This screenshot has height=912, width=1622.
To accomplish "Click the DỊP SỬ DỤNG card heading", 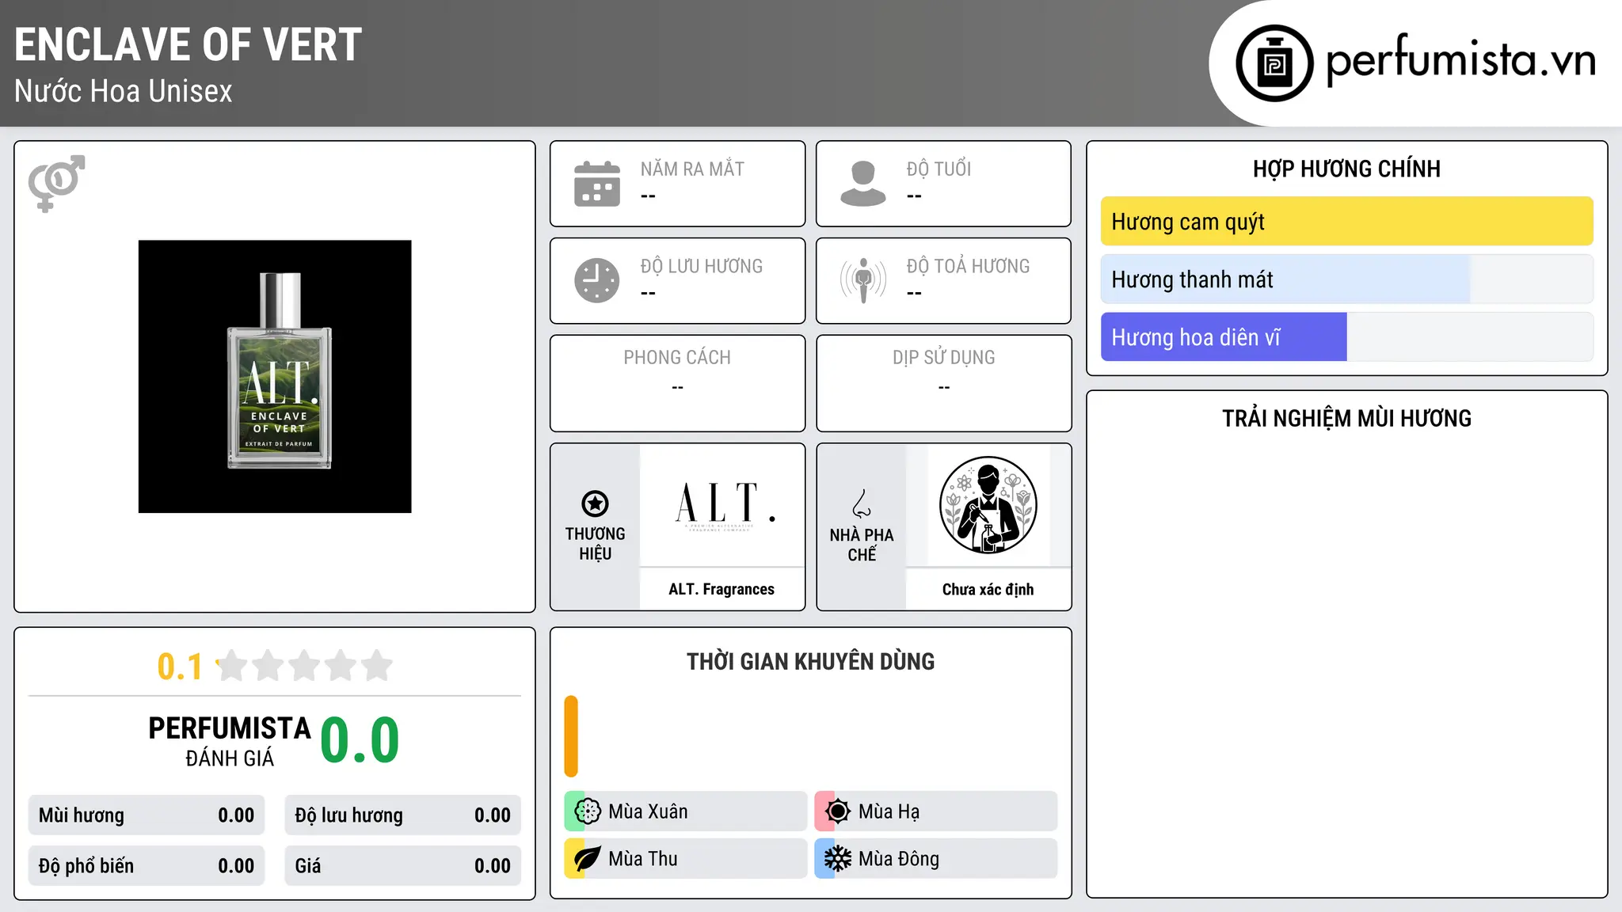I will click(x=944, y=358).
